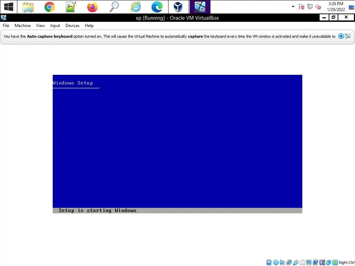
Task: Open the clock showing 3:26 PM
Action: tap(336, 7)
